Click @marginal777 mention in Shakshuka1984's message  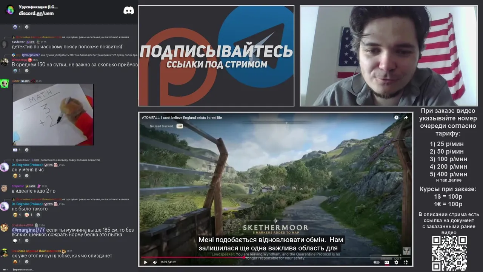point(29,230)
